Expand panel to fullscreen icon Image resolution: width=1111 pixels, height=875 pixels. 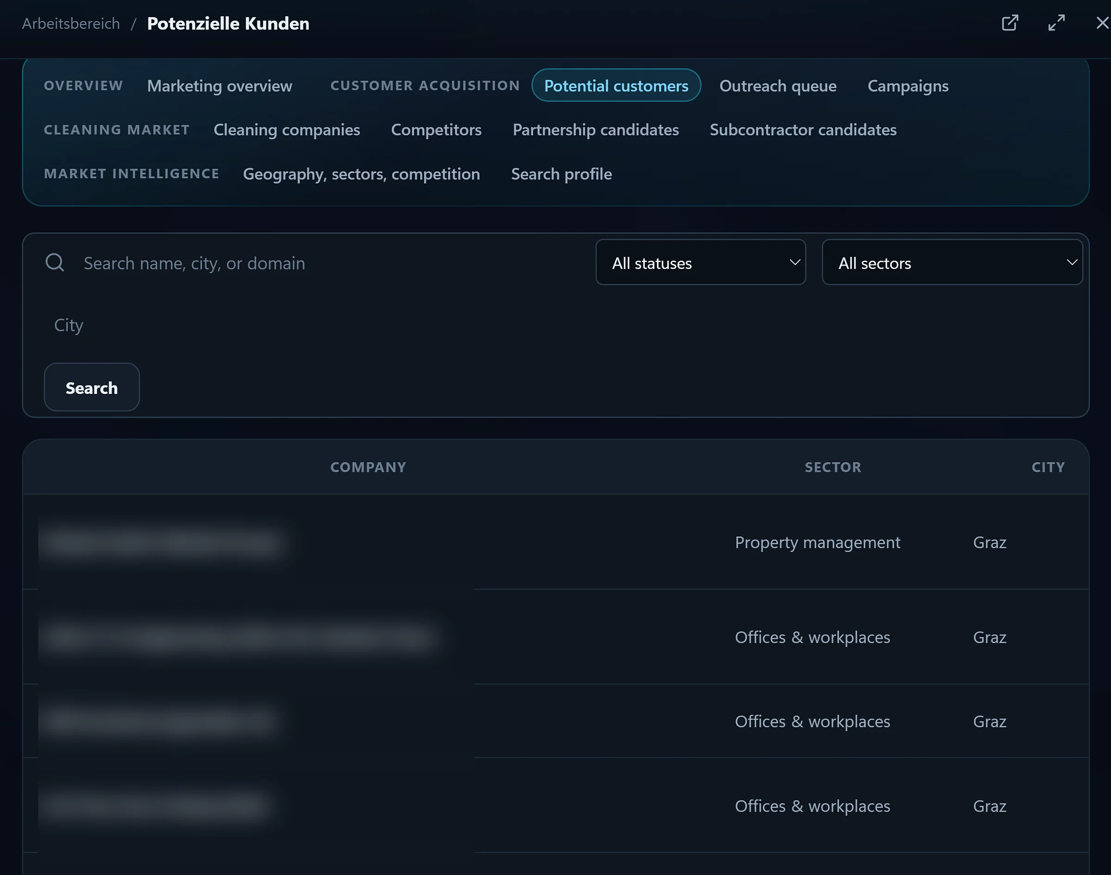(1056, 23)
